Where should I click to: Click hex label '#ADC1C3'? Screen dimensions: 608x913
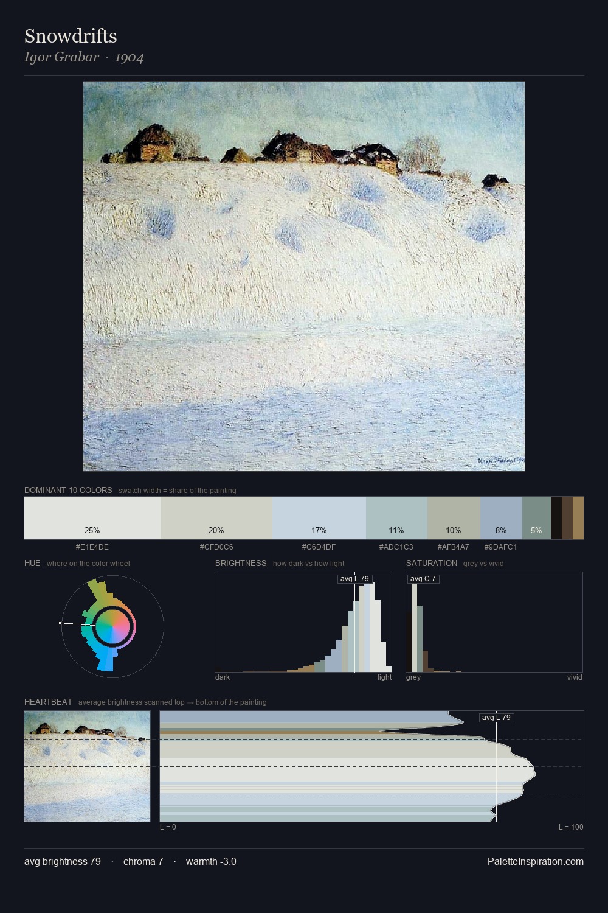pyautogui.click(x=396, y=547)
